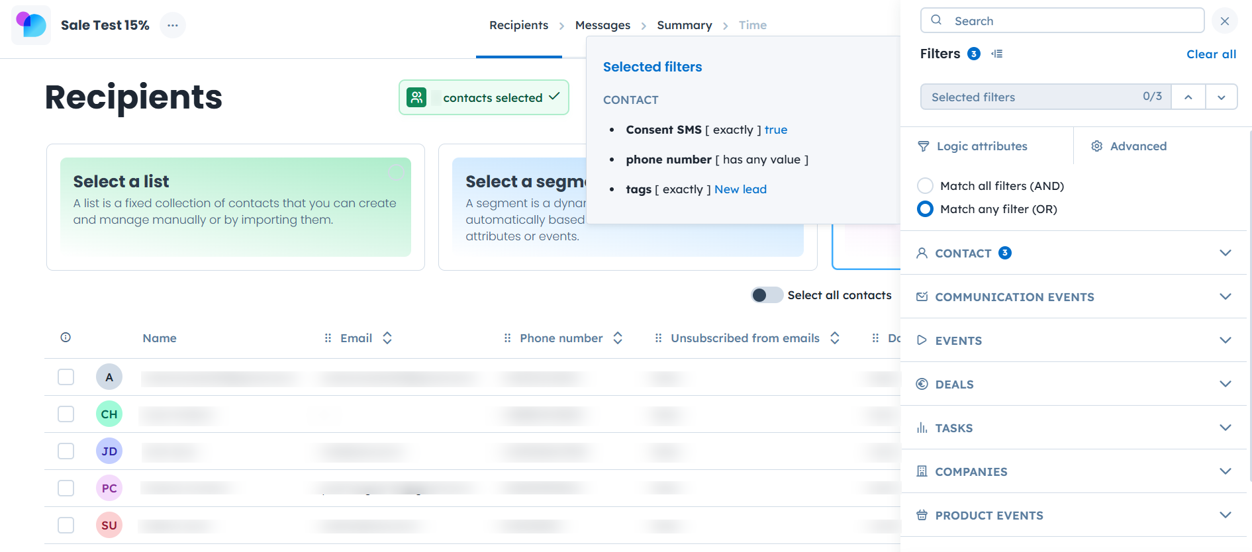Select Match any filter (OR)

(925, 209)
